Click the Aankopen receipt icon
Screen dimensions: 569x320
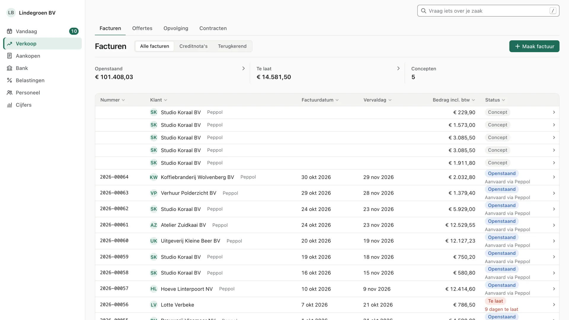(9, 56)
